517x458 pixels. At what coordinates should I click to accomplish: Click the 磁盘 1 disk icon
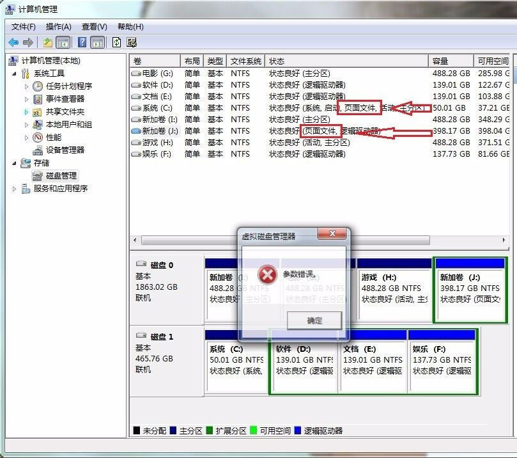coord(141,335)
